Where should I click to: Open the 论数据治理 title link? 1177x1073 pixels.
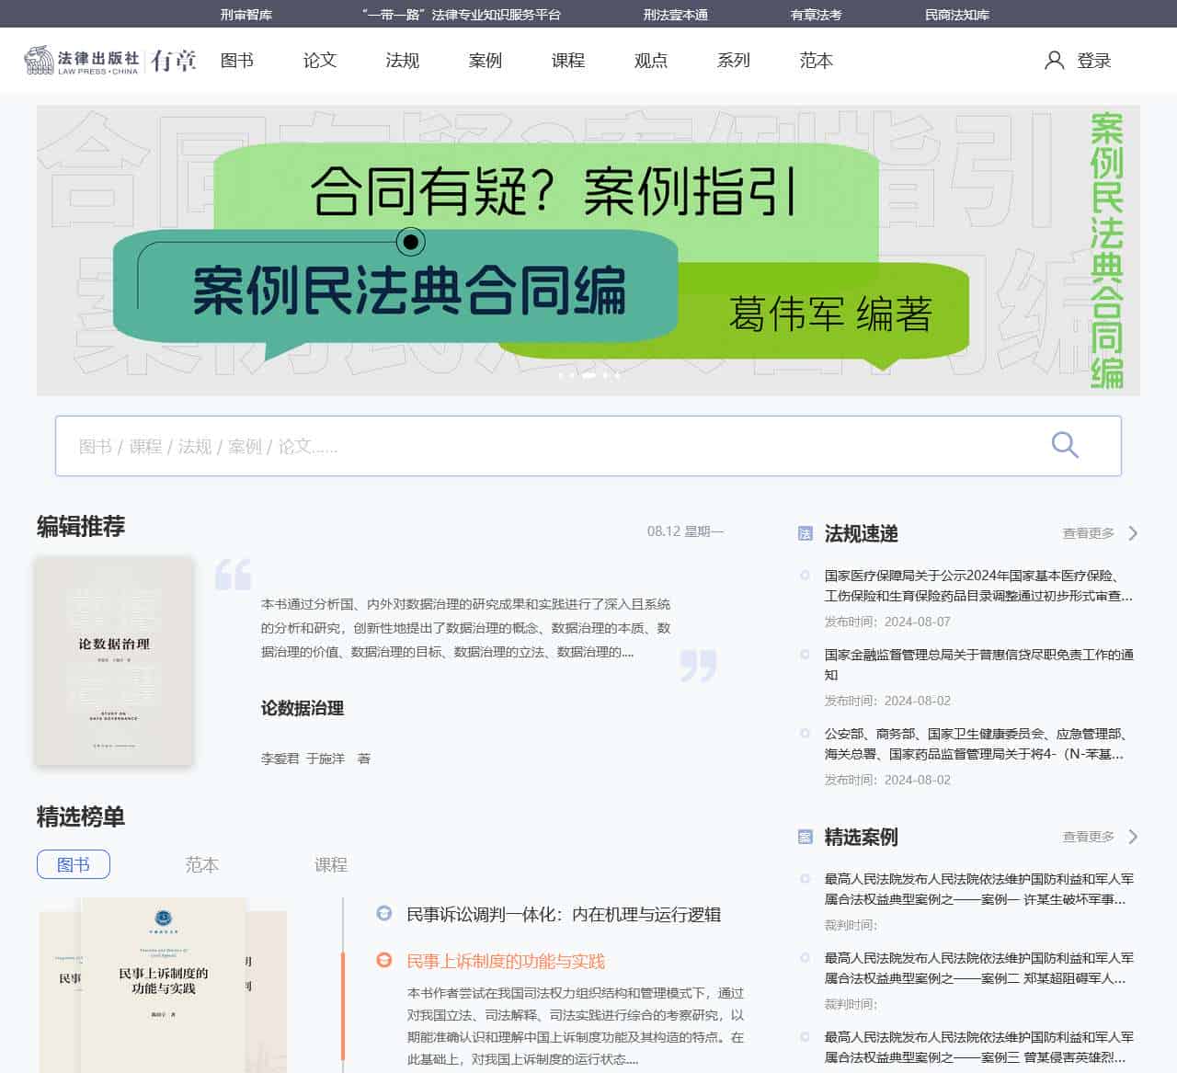click(x=303, y=708)
